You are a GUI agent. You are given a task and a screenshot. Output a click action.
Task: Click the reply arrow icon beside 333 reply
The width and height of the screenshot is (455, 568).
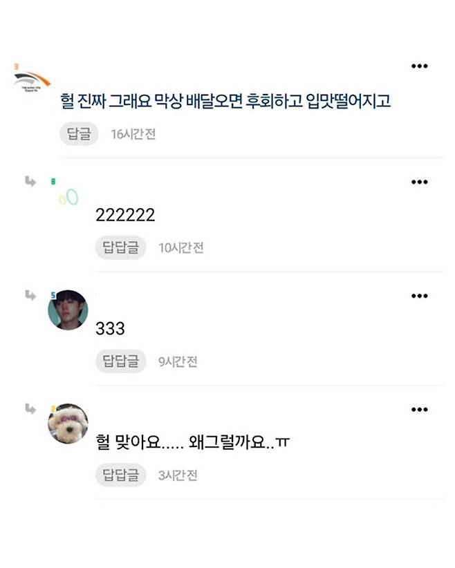(30, 295)
